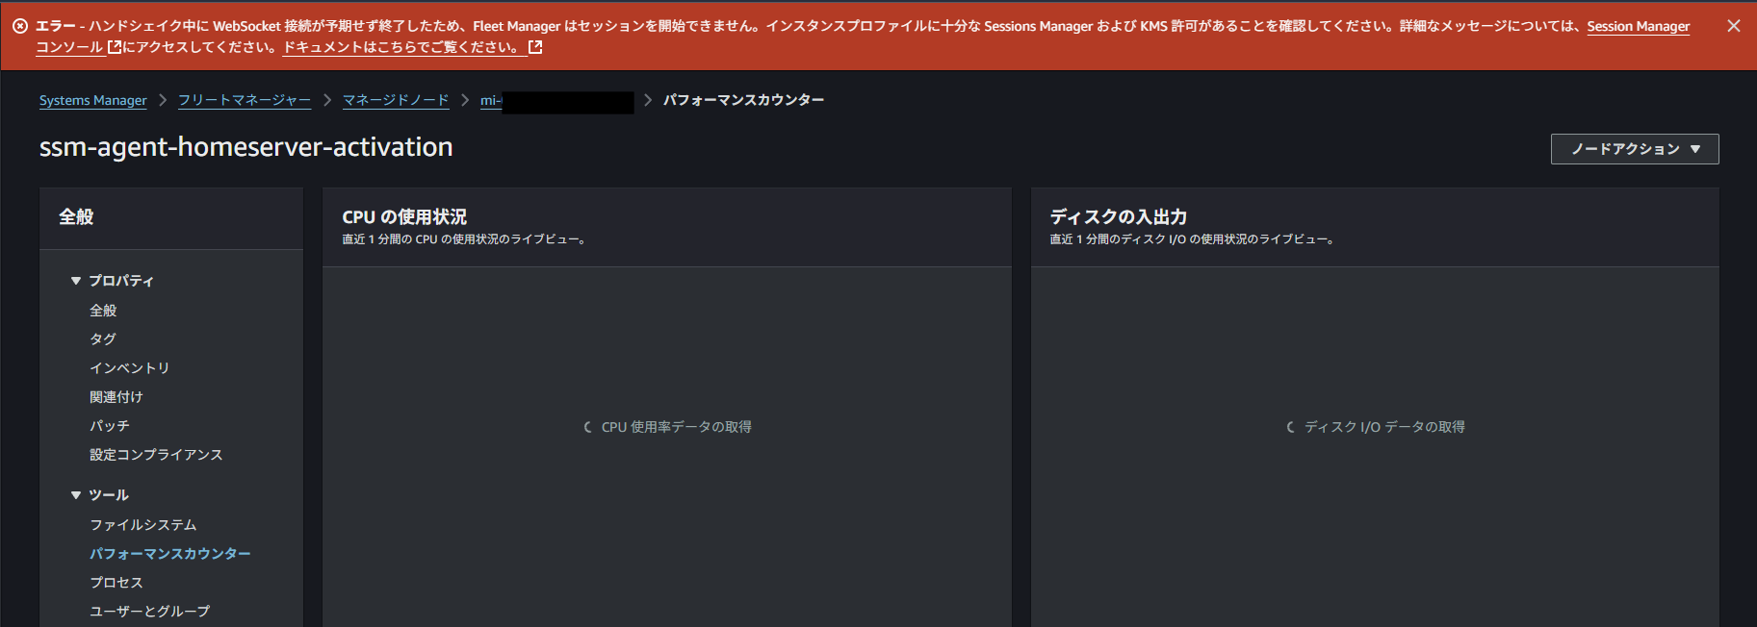
Task: Select タグ in the sidebar
Action: click(103, 339)
